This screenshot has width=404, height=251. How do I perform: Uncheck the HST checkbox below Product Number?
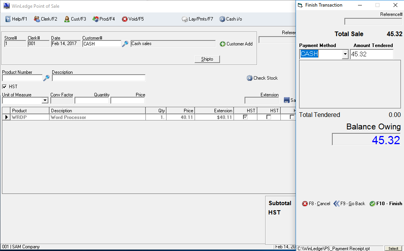coord(5,87)
